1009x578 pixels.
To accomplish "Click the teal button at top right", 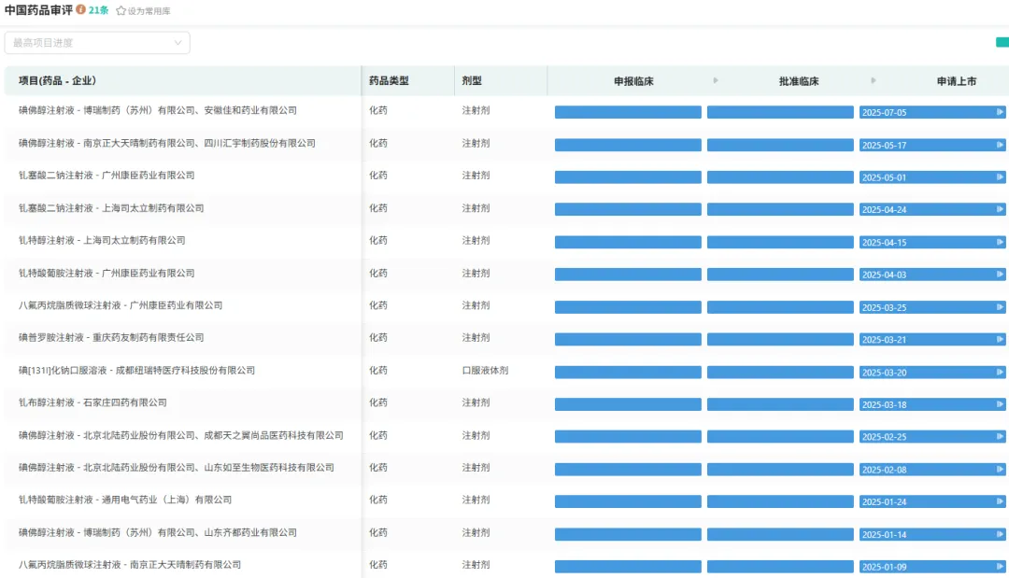I will pyautogui.click(x=1002, y=42).
